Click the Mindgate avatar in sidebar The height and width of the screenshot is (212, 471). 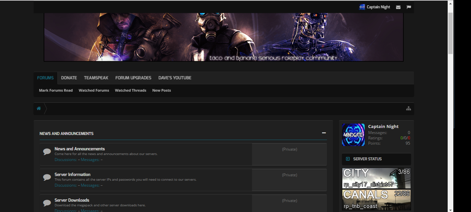click(x=353, y=135)
